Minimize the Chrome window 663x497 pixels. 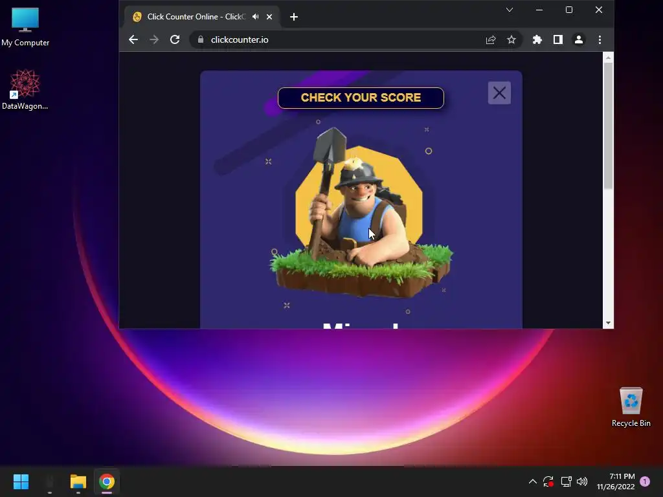pyautogui.click(x=539, y=10)
